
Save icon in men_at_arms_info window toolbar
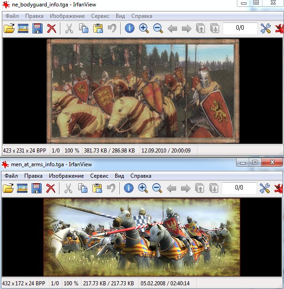pos(37,188)
